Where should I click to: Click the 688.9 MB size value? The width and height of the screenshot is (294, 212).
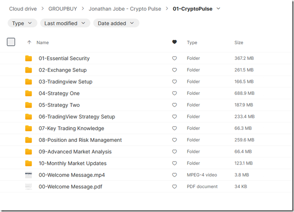(x=244, y=93)
